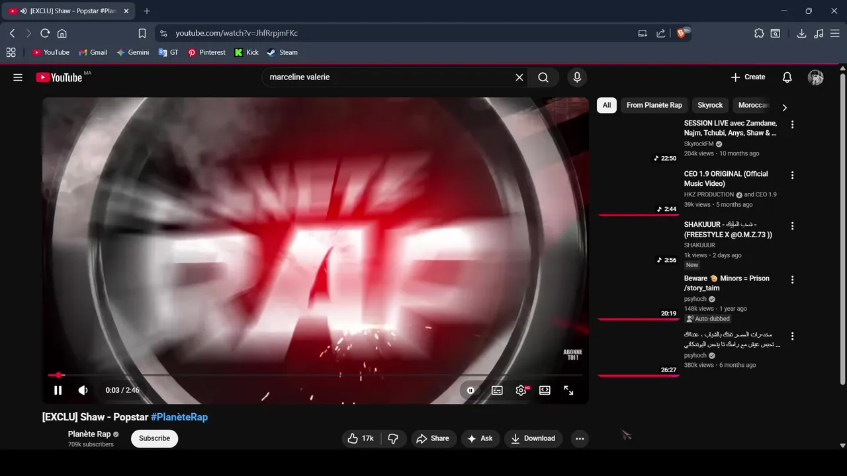Image resolution: width=847 pixels, height=476 pixels.
Task: Open browser downloads arrow icon
Action: coord(801,33)
